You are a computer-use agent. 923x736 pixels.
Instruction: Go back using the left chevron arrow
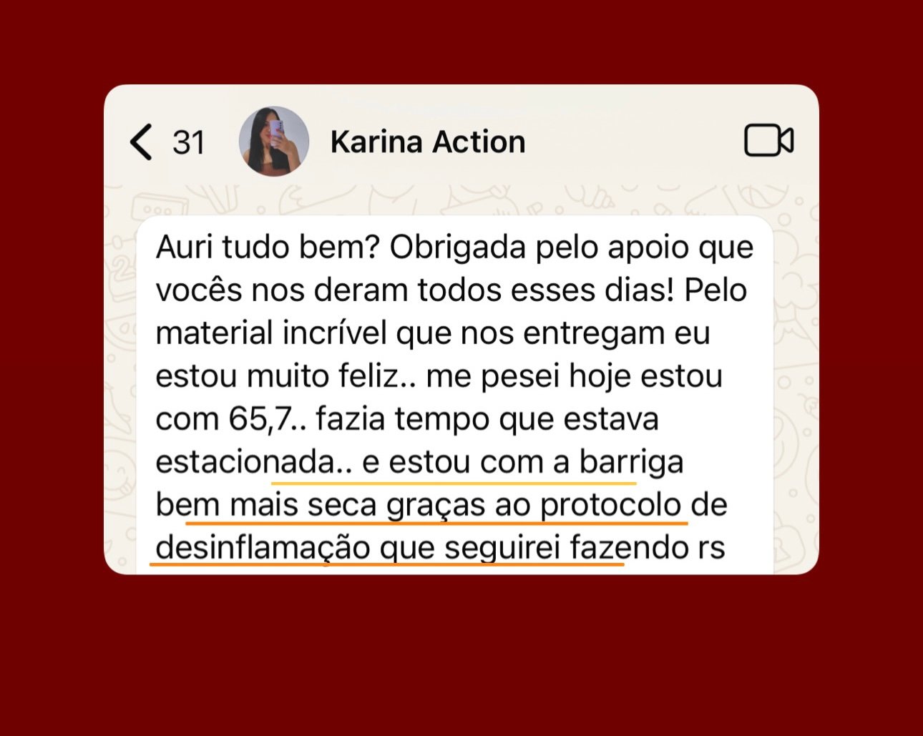coord(141,142)
